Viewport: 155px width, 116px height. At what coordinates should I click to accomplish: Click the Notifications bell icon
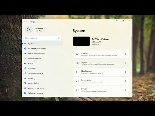(77, 72)
